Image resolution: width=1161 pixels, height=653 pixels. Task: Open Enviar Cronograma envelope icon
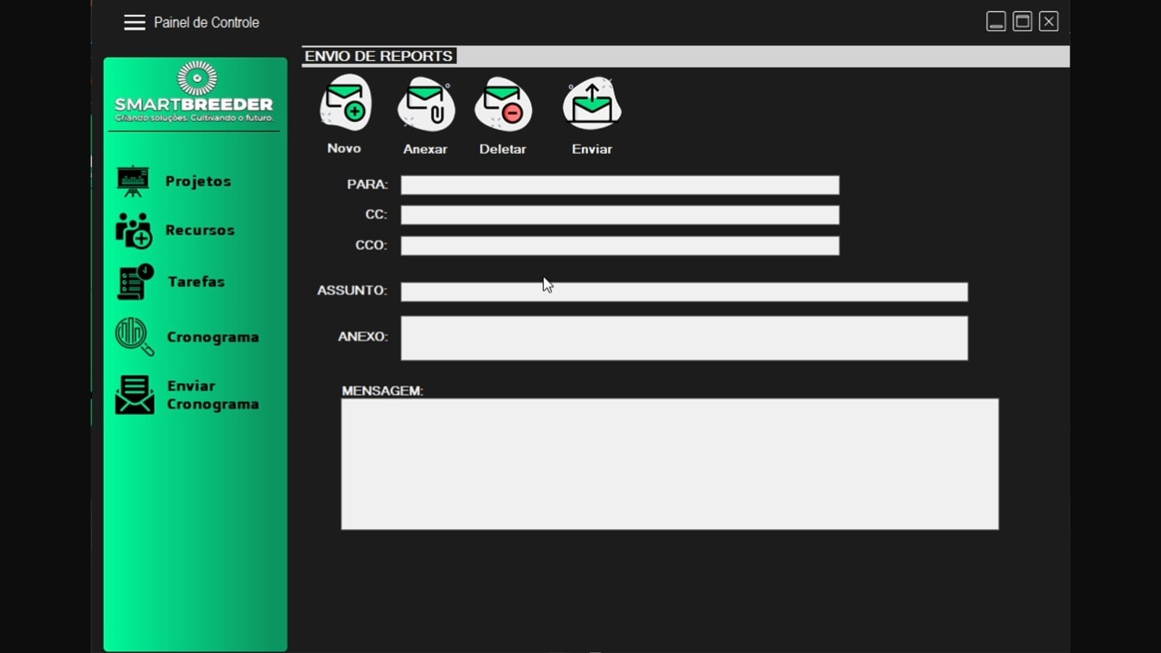134,395
